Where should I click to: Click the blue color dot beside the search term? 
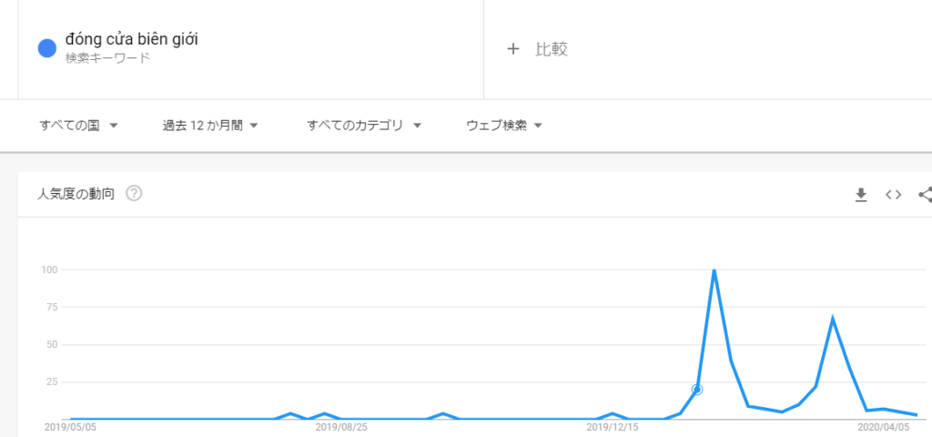(x=47, y=48)
